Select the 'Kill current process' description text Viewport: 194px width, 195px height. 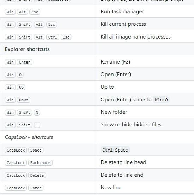123,24
